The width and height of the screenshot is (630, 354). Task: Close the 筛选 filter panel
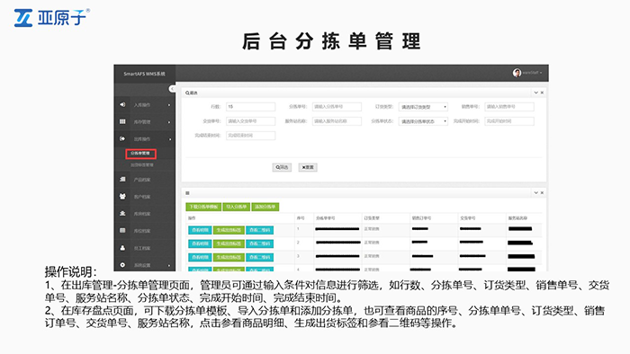click(x=542, y=93)
